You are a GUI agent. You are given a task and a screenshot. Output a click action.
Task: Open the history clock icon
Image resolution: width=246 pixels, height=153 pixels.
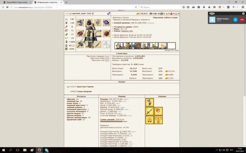pos(199,7)
